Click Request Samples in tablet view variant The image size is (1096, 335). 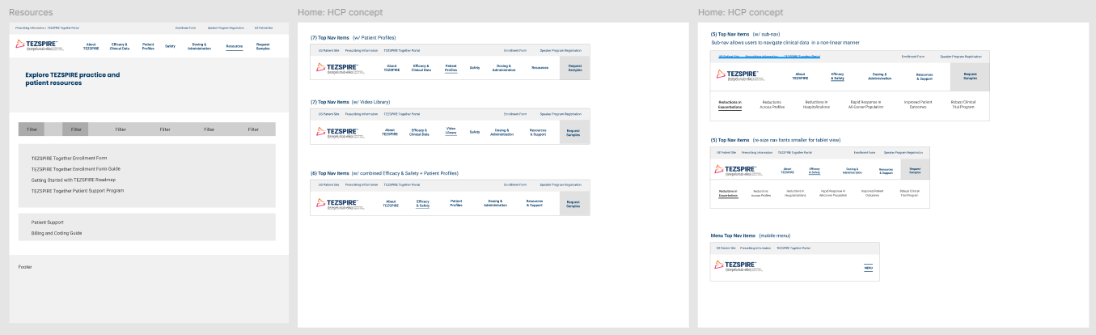pyautogui.click(x=915, y=171)
